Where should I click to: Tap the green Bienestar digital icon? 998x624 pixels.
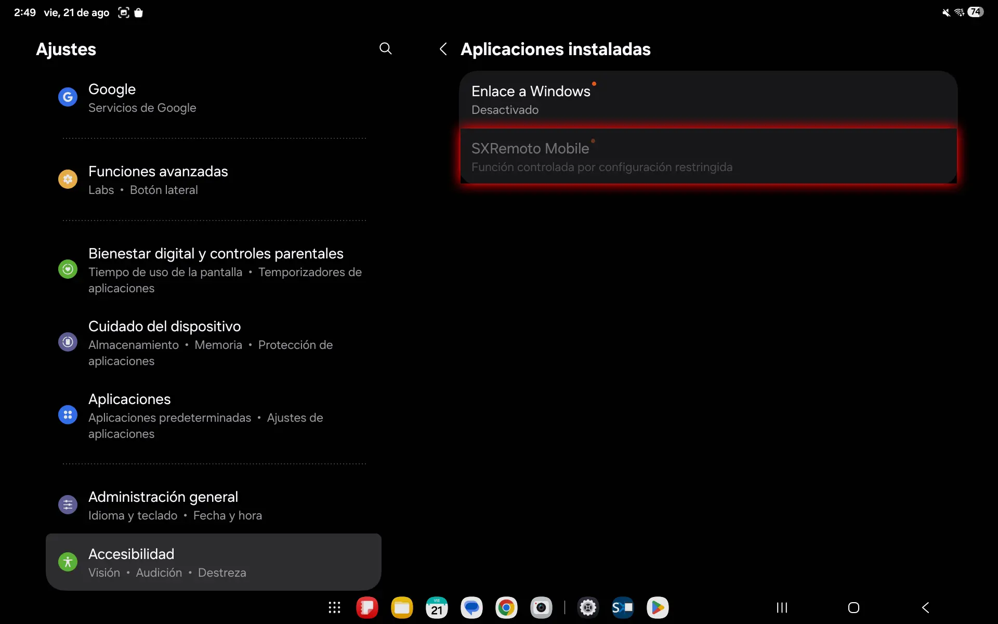68,269
